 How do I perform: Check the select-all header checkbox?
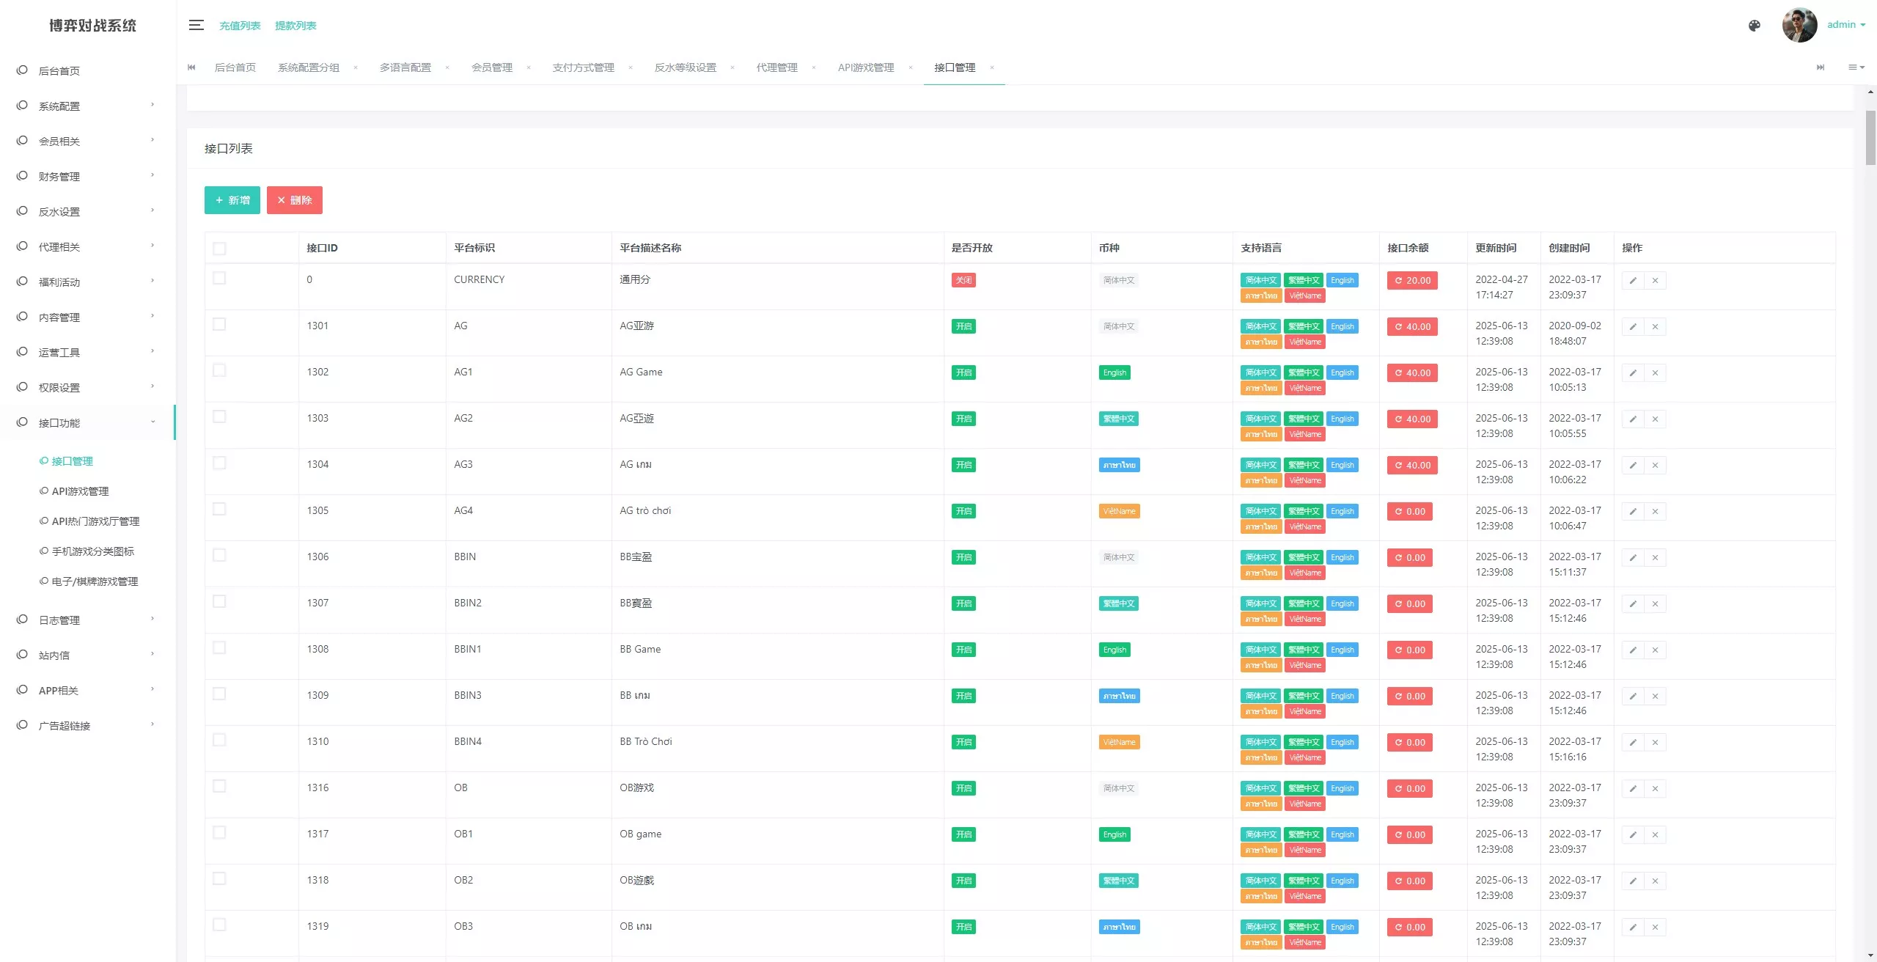(x=219, y=249)
